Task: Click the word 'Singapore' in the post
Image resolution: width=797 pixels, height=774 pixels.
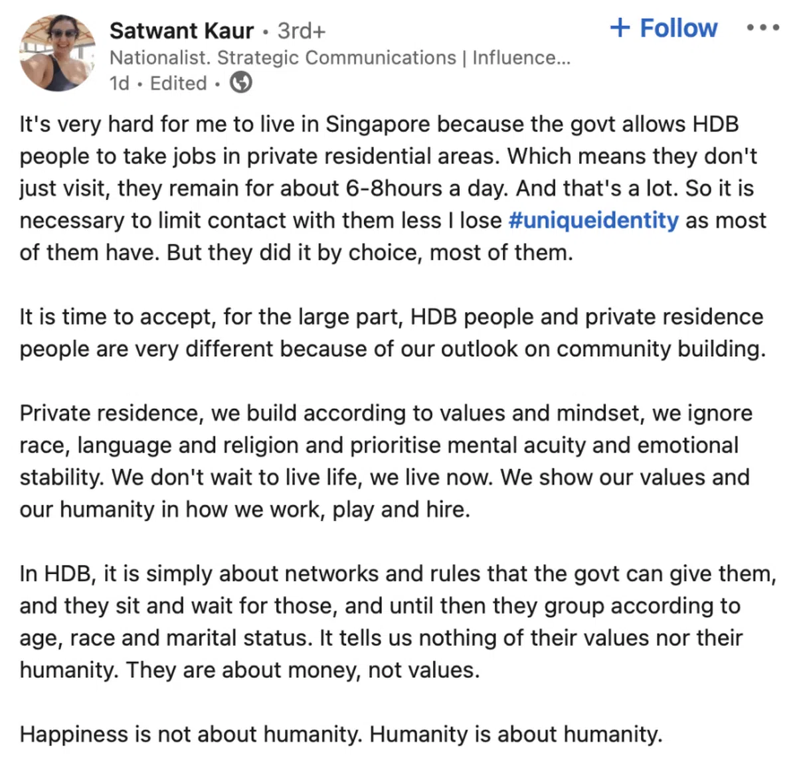Action: pyautogui.click(x=378, y=124)
